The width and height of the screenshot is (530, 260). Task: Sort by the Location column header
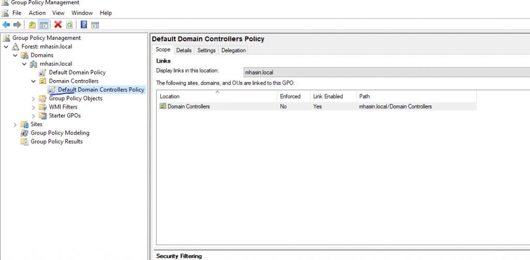(x=217, y=96)
